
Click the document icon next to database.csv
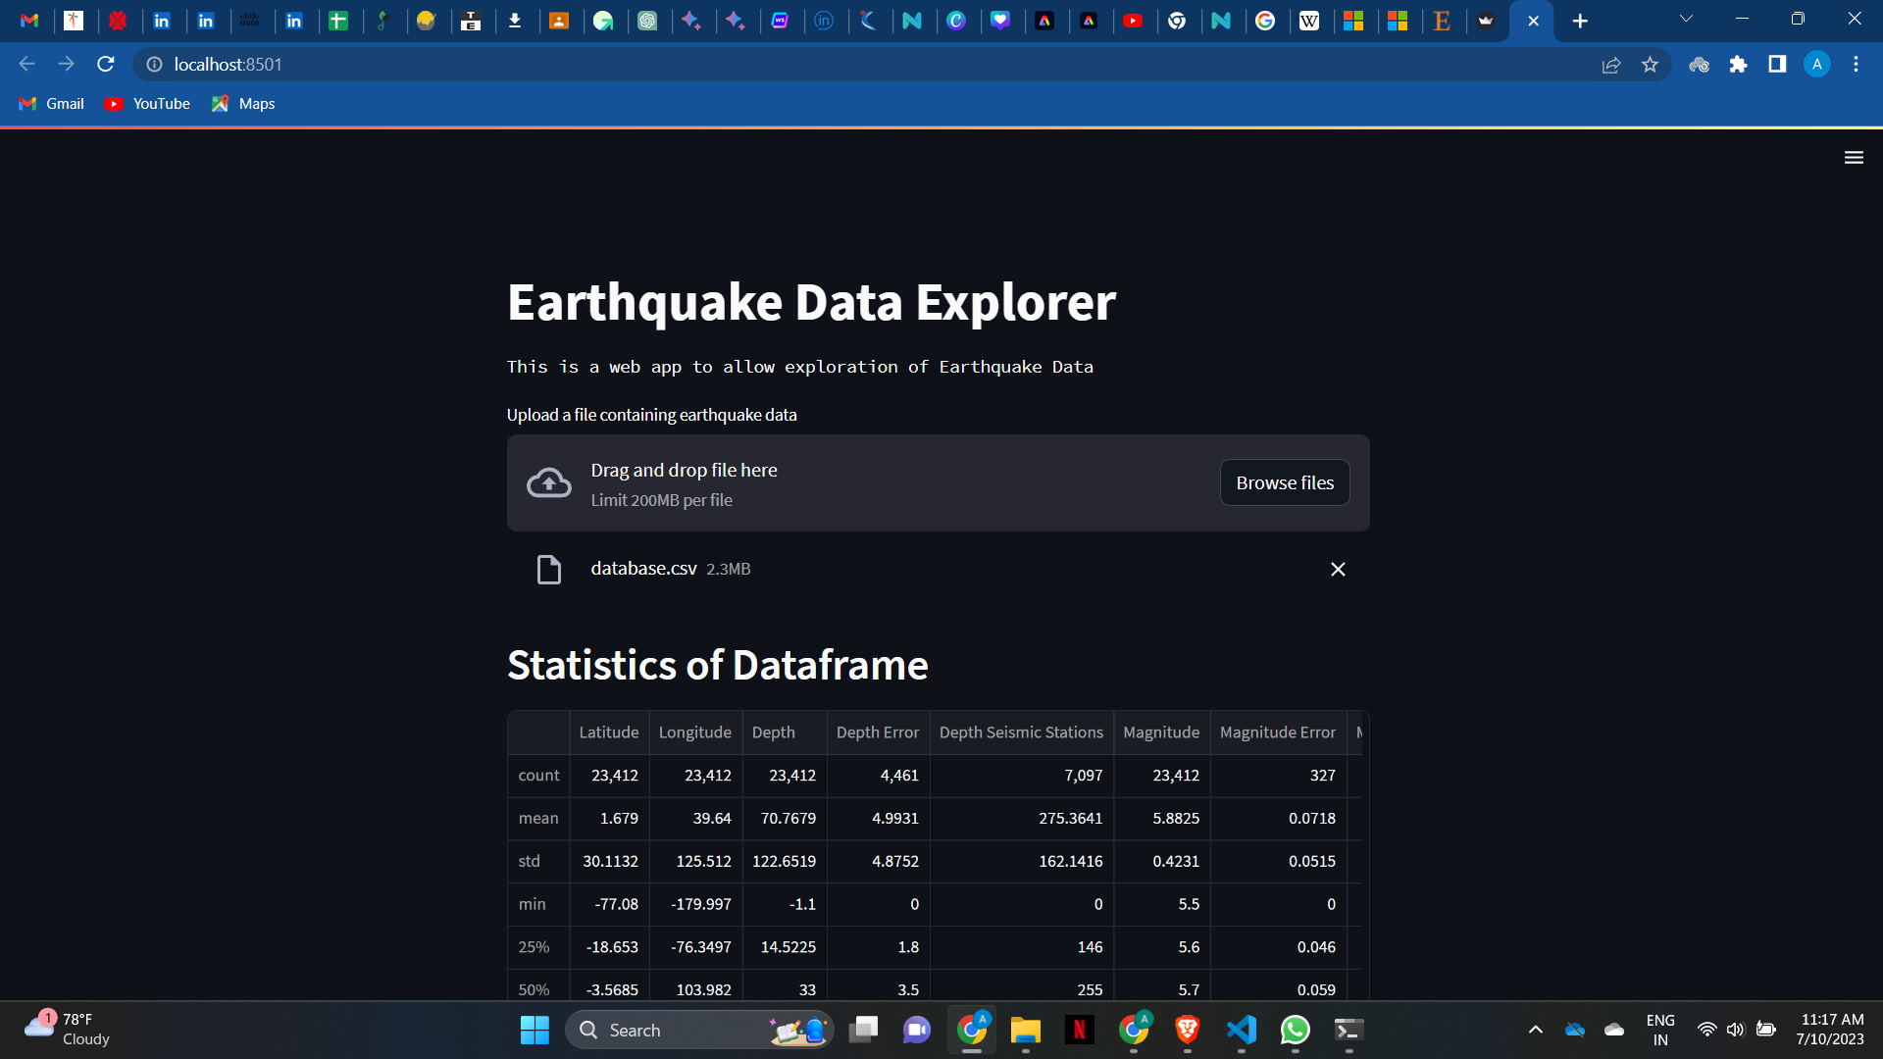pos(548,569)
